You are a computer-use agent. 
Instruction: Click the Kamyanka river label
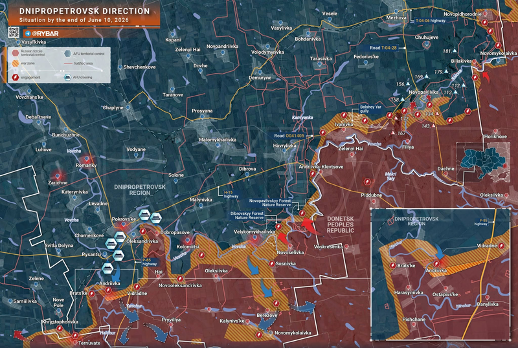(x=302, y=118)
